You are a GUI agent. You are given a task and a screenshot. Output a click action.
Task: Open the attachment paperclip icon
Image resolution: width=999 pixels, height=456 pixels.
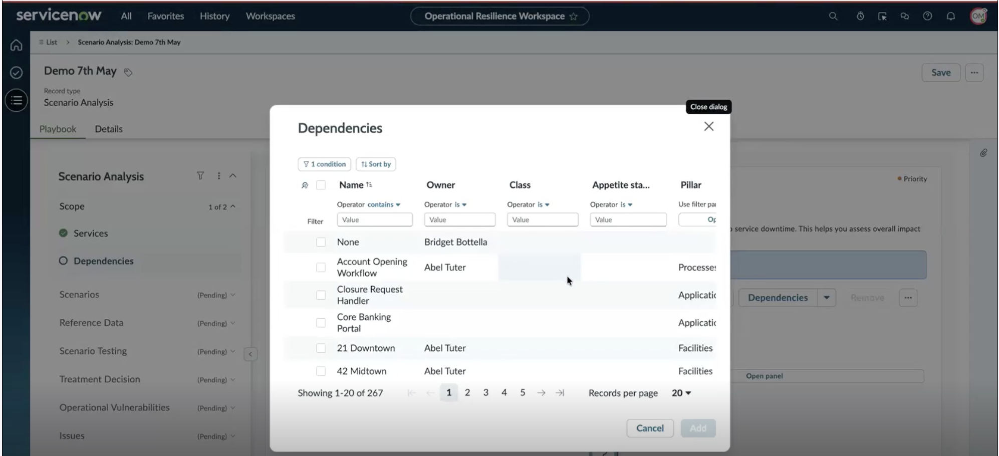click(983, 153)
